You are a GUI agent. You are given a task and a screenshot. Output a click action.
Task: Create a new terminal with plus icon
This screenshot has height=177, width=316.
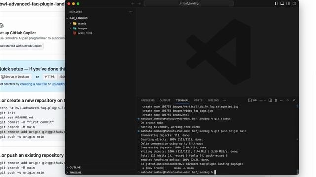pyautogui.click(x=261, y=100)
